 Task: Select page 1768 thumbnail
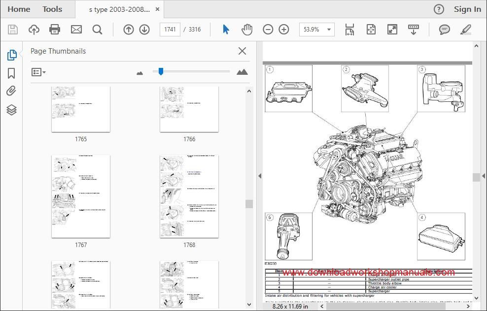[189, 196]
